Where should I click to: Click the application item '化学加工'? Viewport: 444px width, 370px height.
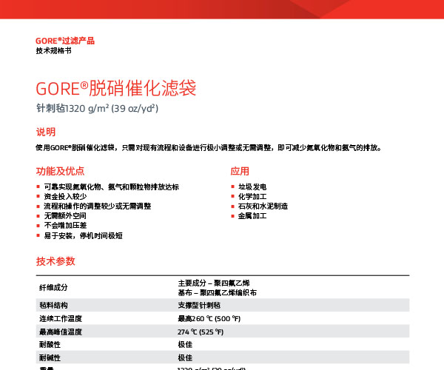[x=252, y=196]
